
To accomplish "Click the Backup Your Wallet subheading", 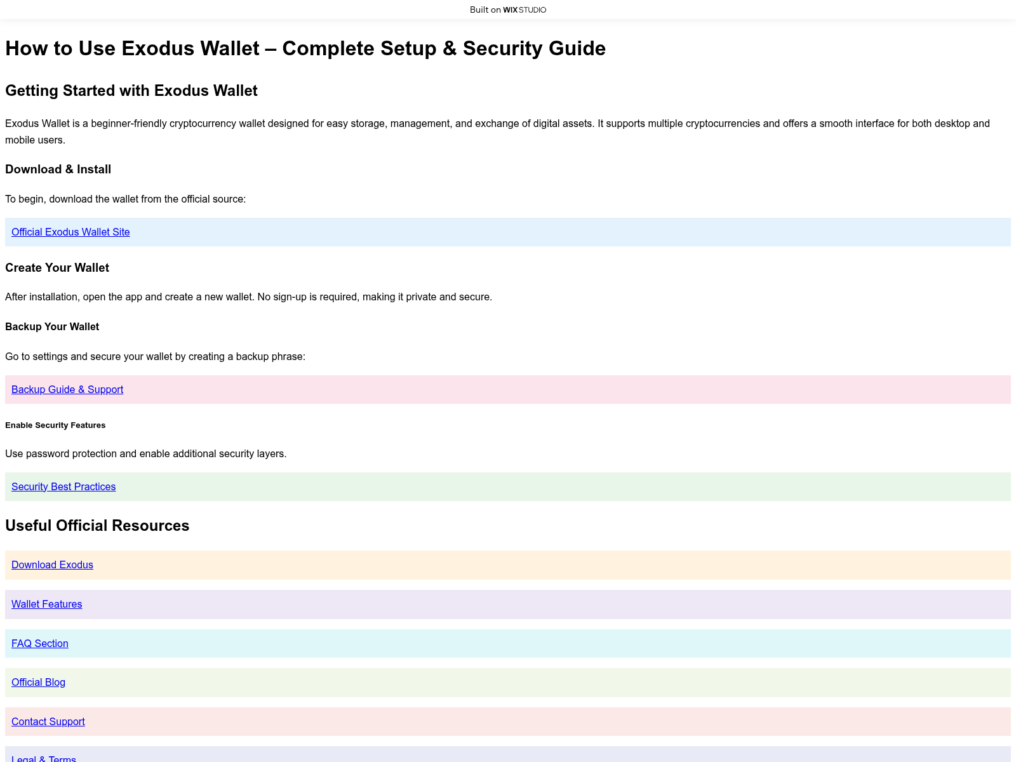I will point(52,327).
